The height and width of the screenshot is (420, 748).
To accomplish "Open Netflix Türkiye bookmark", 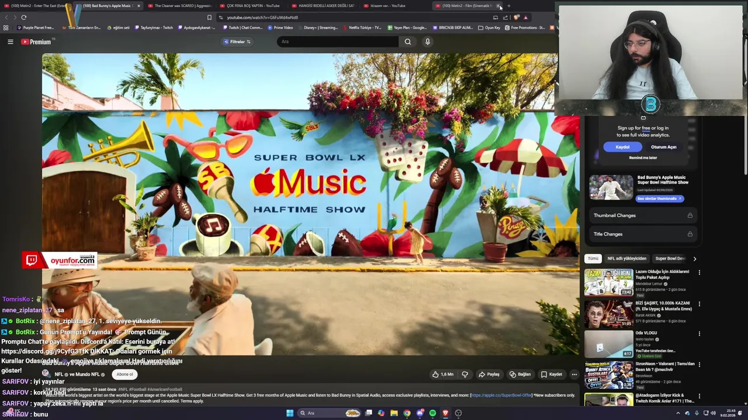I will tap(362, 27).
